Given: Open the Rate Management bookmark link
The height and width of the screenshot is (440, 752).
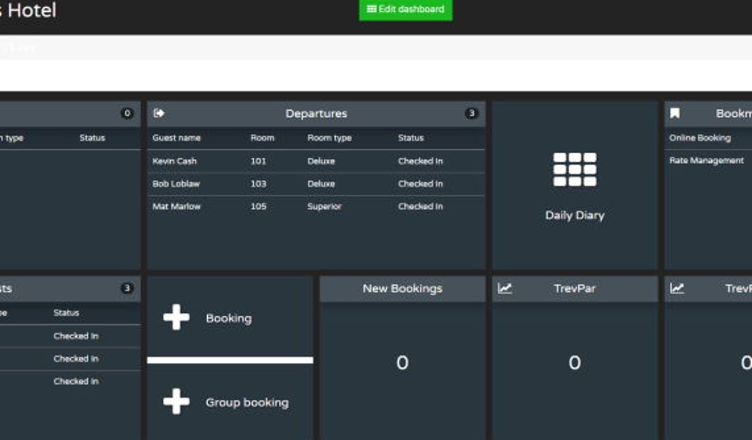Looking at the screenshot, I should coord(706,160).
